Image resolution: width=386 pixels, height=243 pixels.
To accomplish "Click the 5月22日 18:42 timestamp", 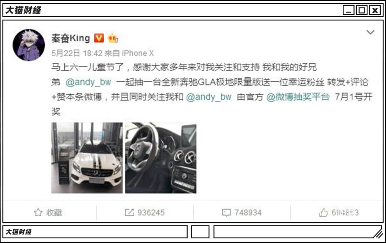I will 77,53.
